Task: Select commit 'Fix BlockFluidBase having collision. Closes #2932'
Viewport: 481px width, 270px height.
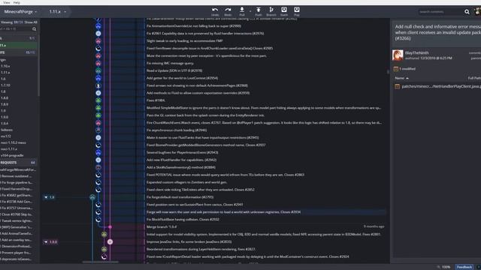Action: [183, 220]
